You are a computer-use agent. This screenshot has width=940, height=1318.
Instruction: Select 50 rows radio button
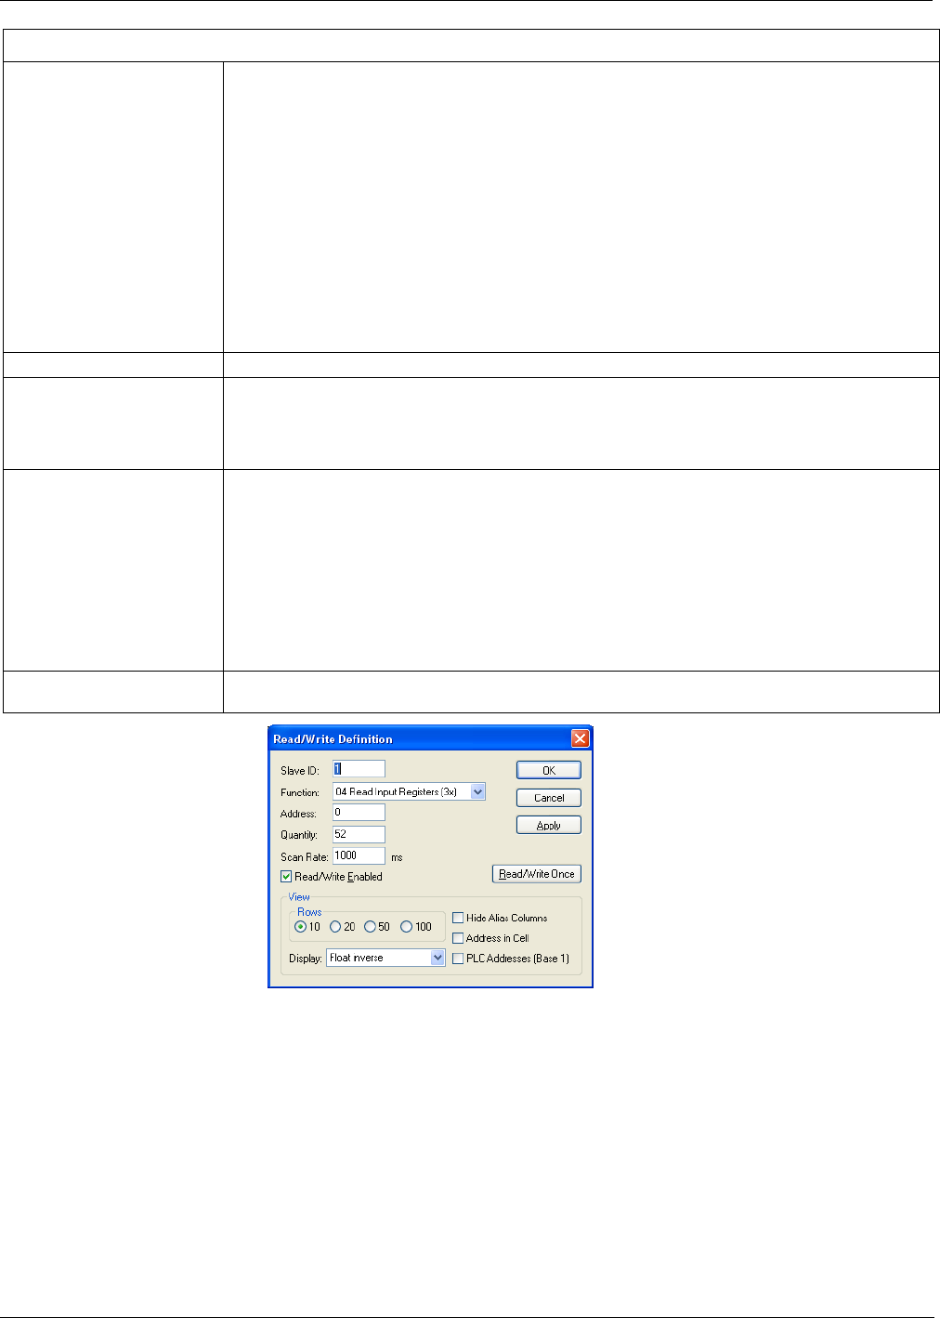pyautogui.click(x=370, y=926)
